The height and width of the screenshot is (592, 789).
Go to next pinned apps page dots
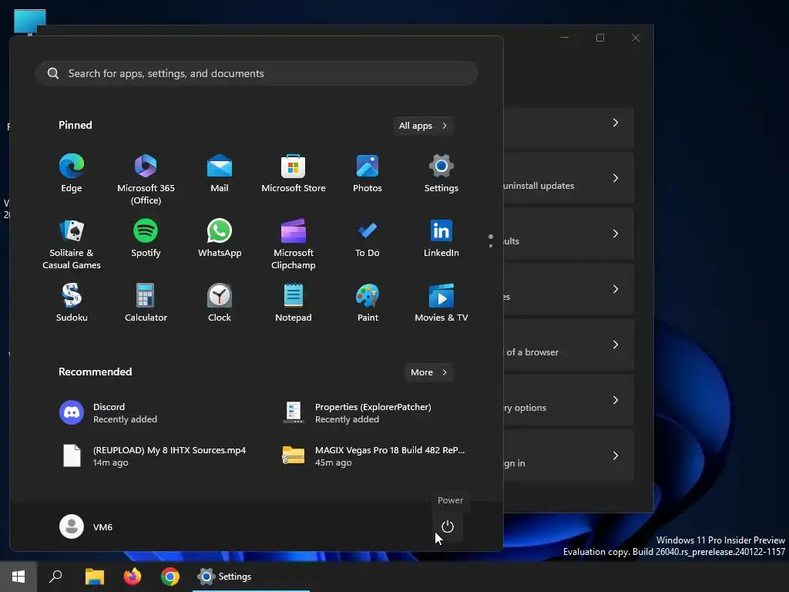(491, 241)
